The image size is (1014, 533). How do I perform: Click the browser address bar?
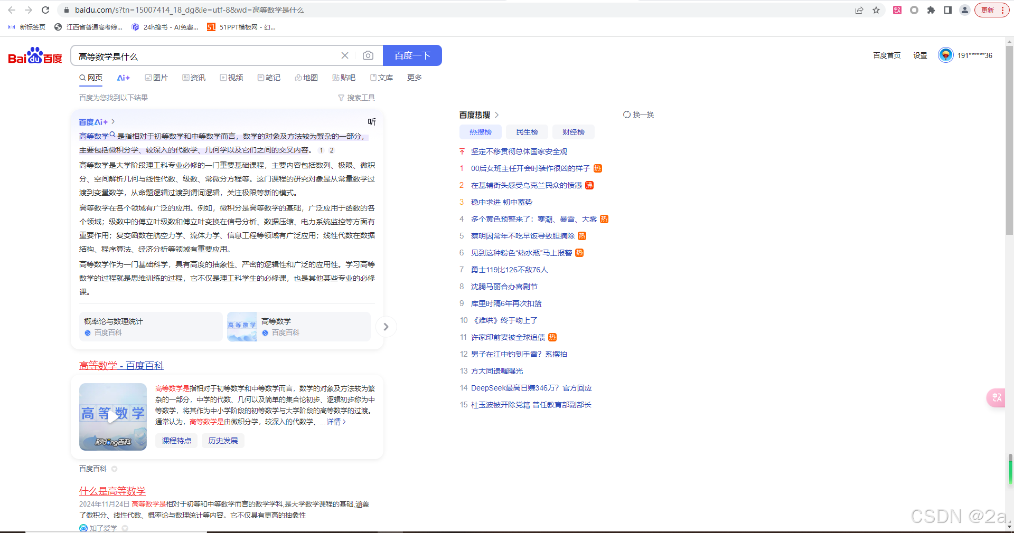[x=454, y=10]
